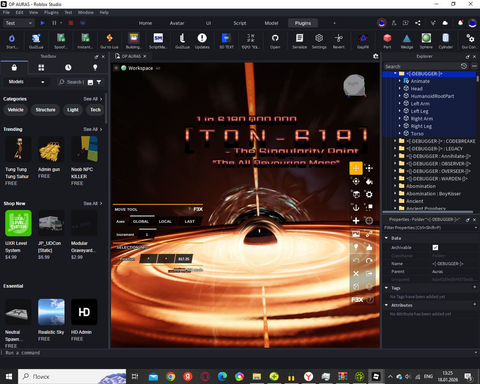Click the Vehicle category button
Screen dimensions: 480x384
click(x=16, y=110)
